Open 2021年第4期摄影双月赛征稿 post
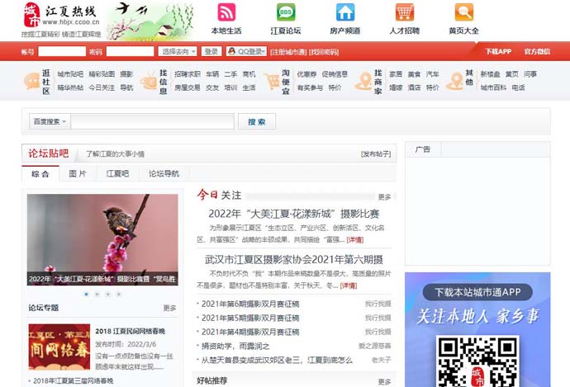Viewport: 570px width, 387px height. point(250,332)
